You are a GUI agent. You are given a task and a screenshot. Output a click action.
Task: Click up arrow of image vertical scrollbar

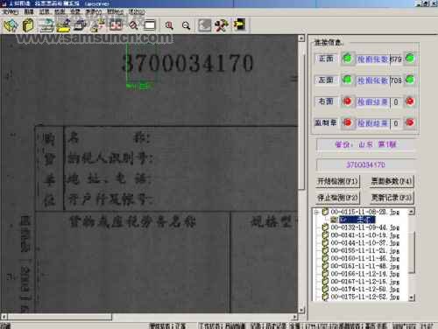coord(301,38)
